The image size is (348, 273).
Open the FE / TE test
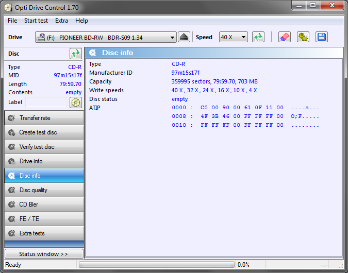click(x=44, y=219)
